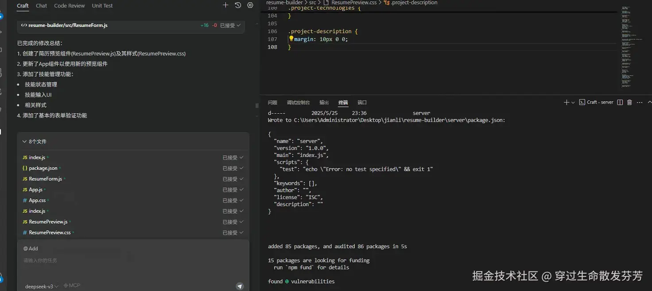Open 已接受 dropdown for App.js
Screen dimensions: 652x291
(x=233, y=190)
